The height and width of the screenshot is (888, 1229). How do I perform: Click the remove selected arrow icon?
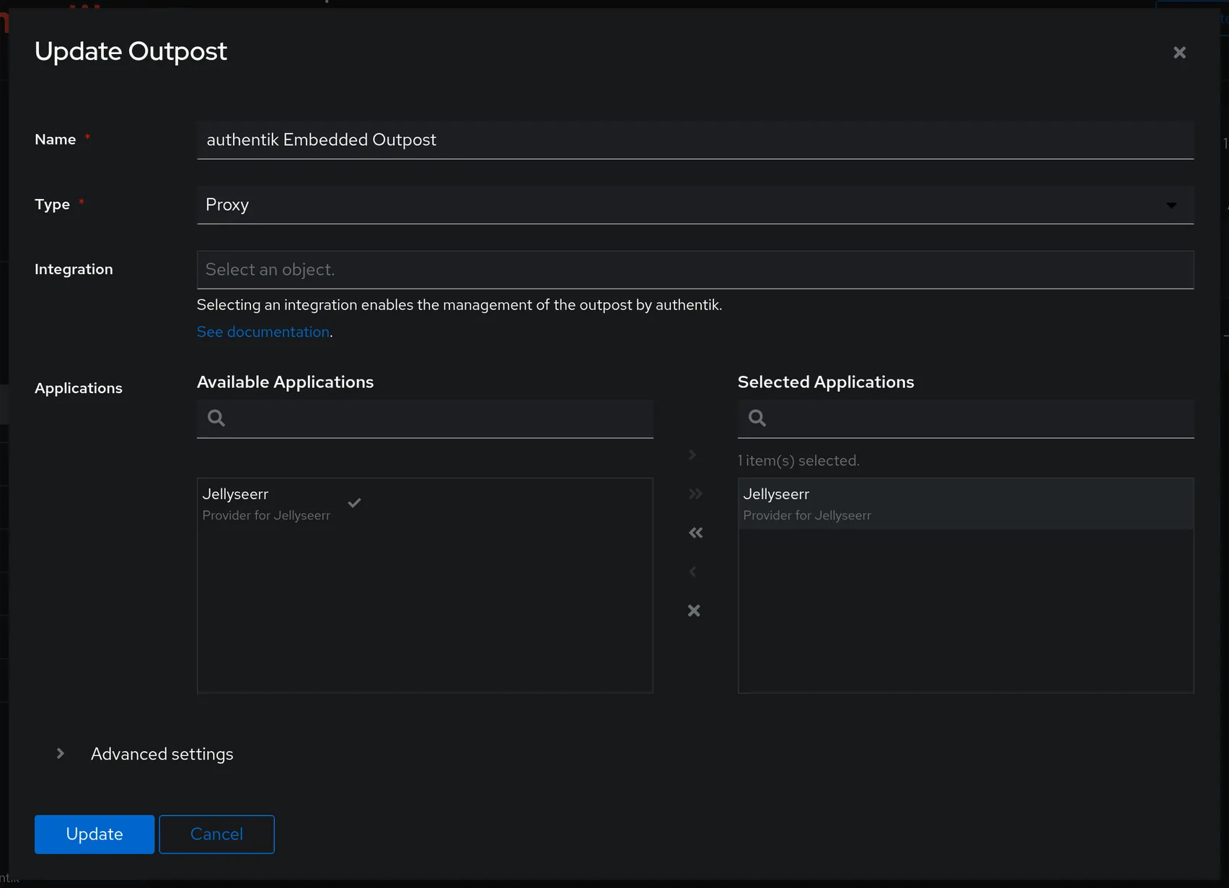[692, 572]
